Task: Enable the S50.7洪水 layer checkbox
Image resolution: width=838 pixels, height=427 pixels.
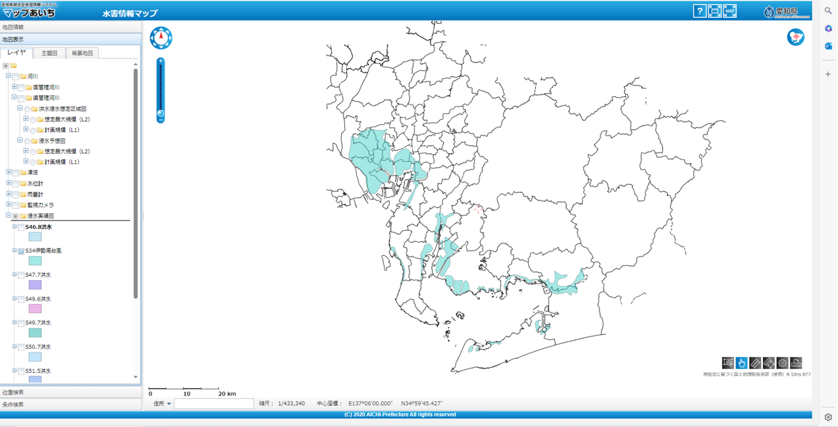Action: 21,347
